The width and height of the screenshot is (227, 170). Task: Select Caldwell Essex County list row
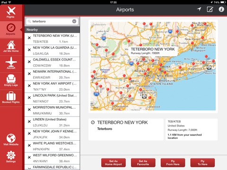click(x=52, y=63)
